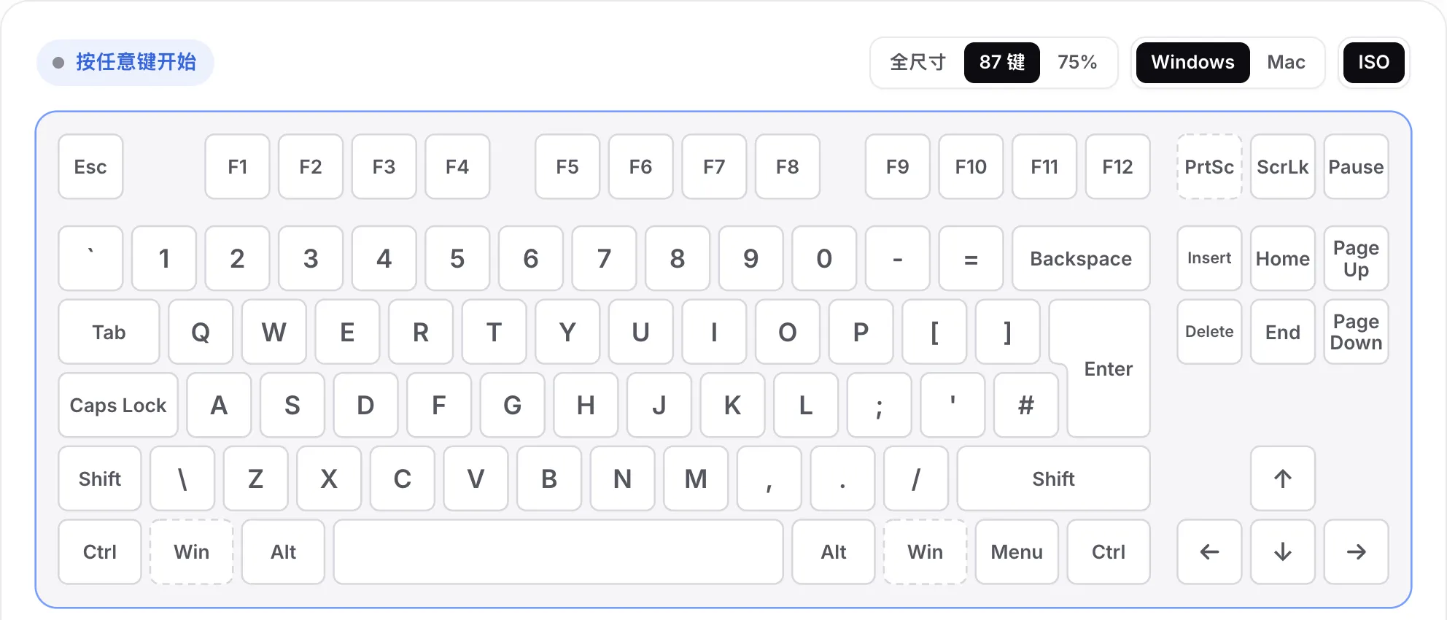The width and height of the screenshot is (1447, 620).
Task: Click the right arrow key
Action: [1356, 551]
